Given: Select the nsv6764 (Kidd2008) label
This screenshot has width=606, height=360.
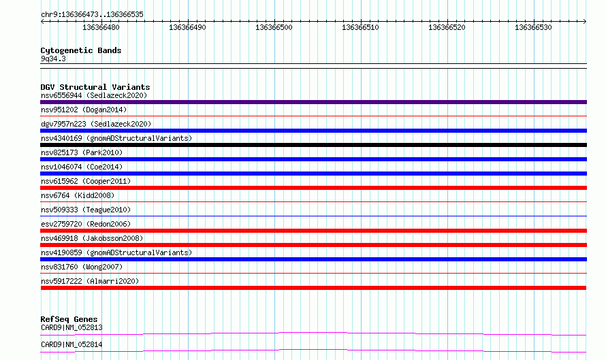Looking at the screenshot, I should [78, 195].
